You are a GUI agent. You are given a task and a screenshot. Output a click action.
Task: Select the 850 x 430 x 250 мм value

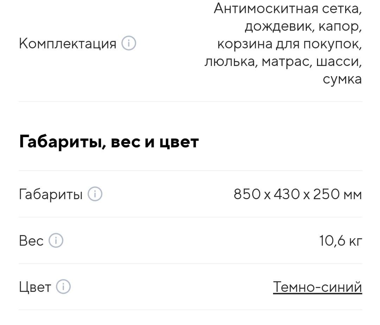click(x=298, y=194)
